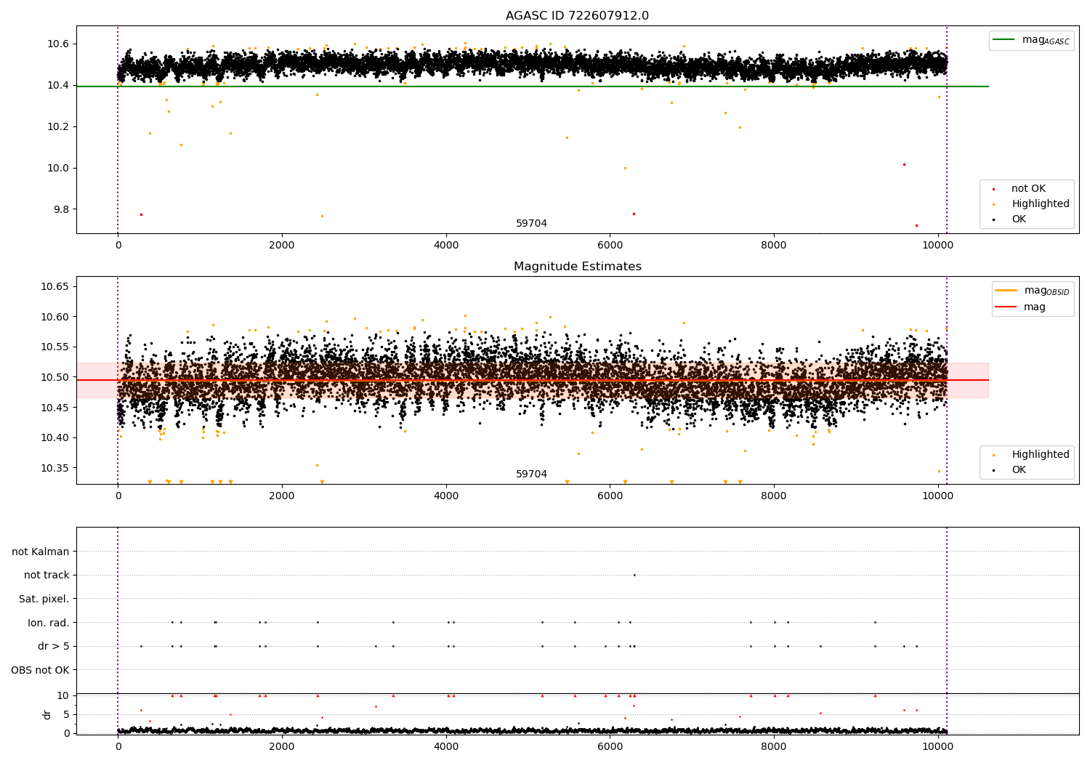The height and width of the screenshot is (763, 1090).
Task: Click orange line sample beside mag OBSID
Action: click(1006, 291)
